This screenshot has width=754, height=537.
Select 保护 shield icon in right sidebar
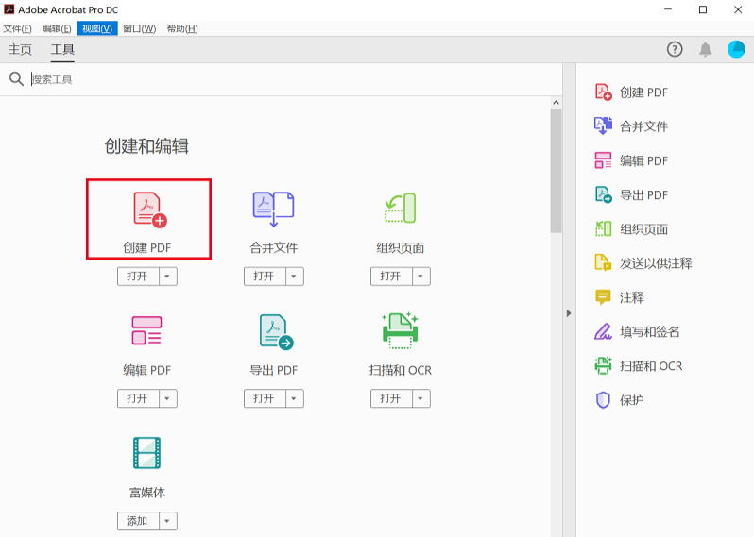(x=603, y=399)
